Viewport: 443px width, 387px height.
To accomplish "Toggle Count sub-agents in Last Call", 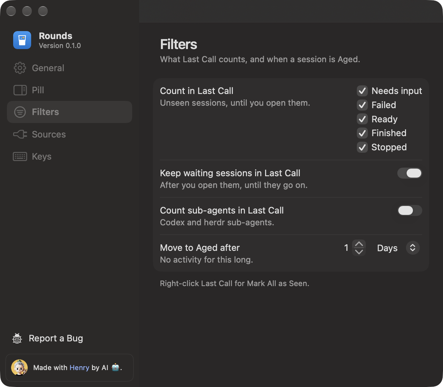I will 410,210.
